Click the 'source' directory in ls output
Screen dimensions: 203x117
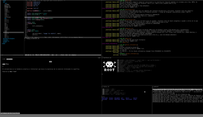[135, 98]
